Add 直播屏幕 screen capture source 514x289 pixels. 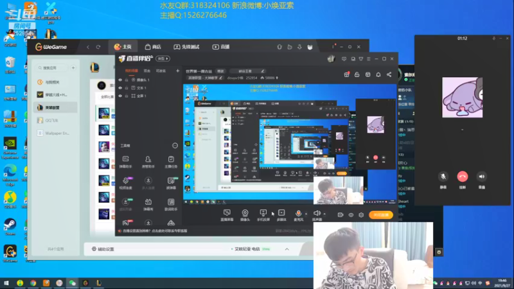pyautogui.click(x=227, y=215)
